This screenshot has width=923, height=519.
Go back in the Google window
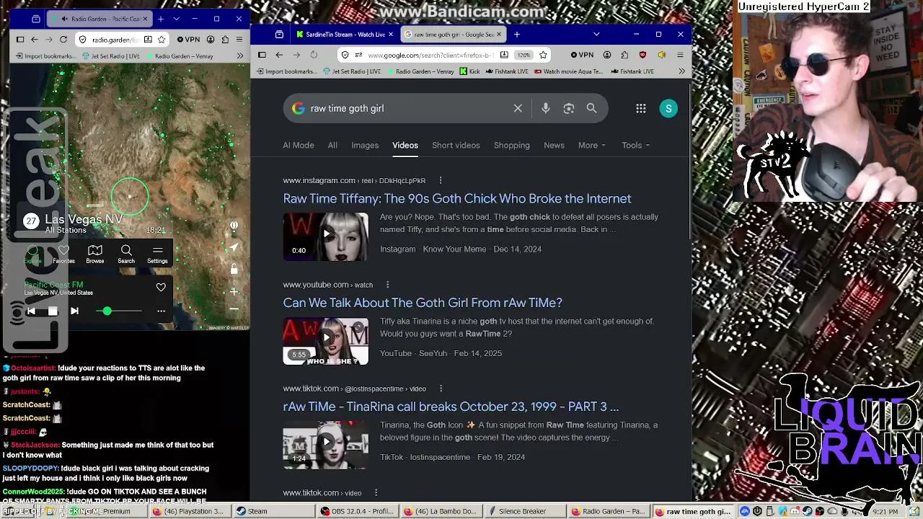coord(279,55)
